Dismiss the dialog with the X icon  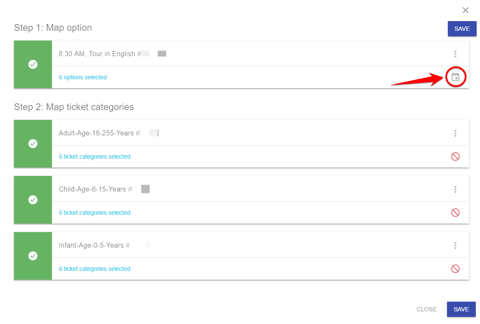pos(466,10)
